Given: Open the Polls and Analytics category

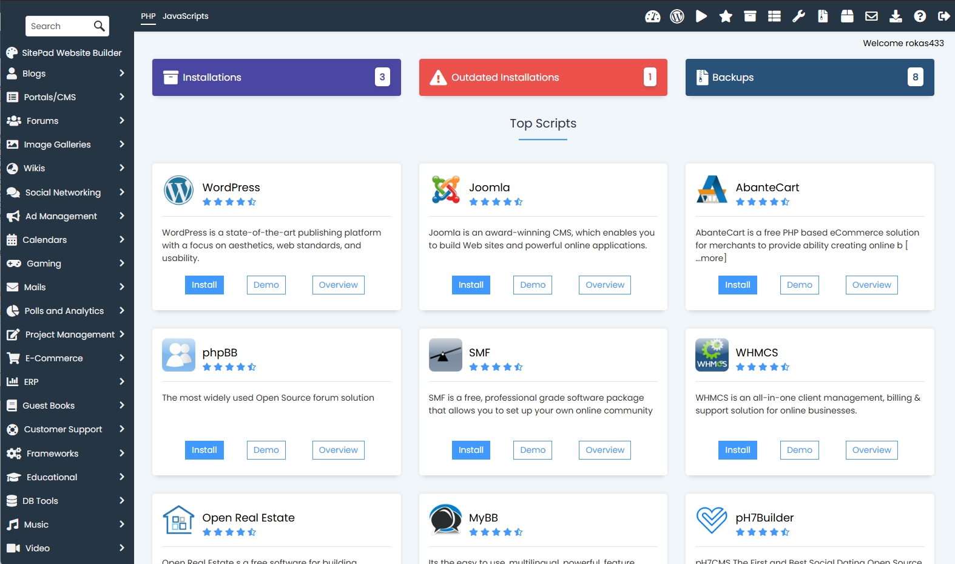Looking at the screenshot, I should coord(67,311).
